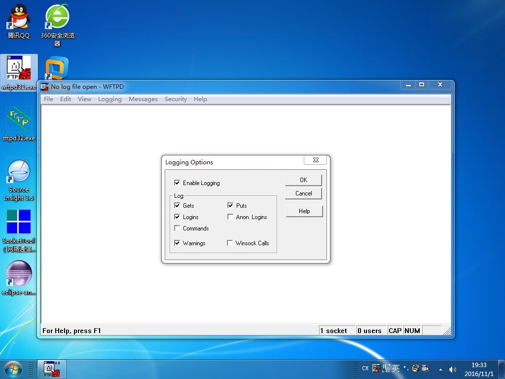Open the Messages menu
Image resolution: width=505 pixels, height=379 pixels.
143,99
